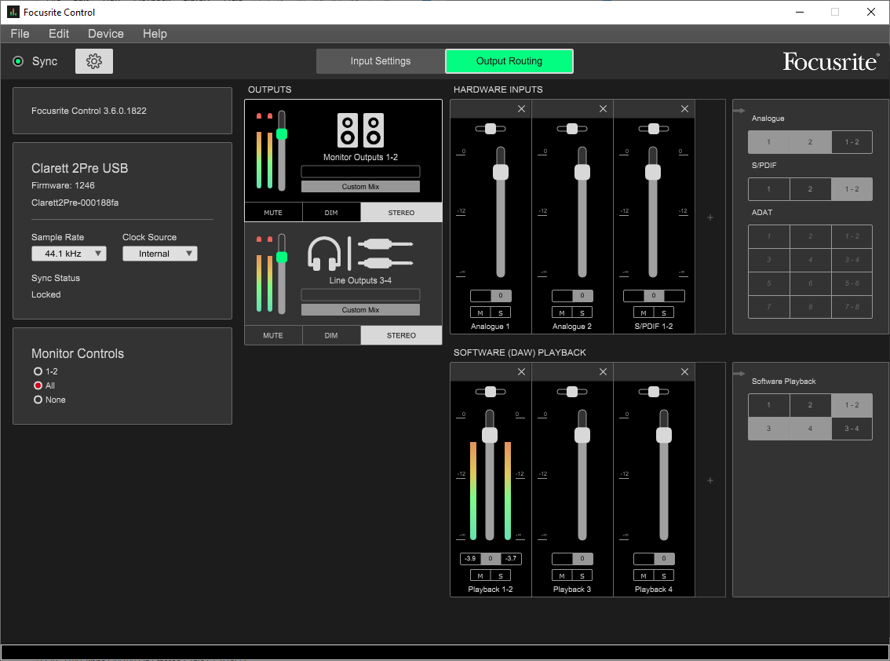Click the Line Outputs 3-4 level fader
This screenshot has width=890, height=661.
click(282, 257)
